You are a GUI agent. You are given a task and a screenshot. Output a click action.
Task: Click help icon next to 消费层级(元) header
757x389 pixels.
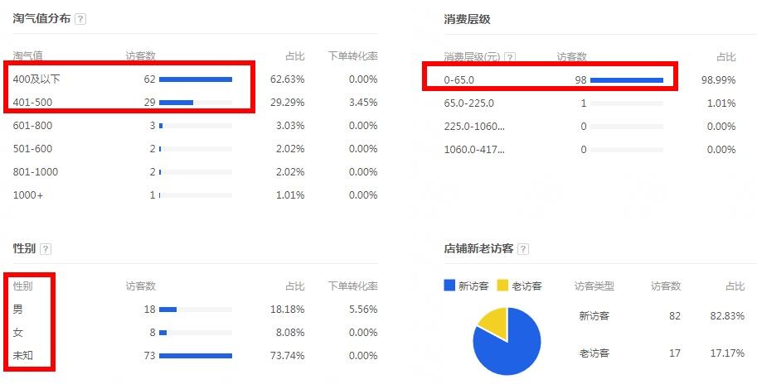pos(510,57)
